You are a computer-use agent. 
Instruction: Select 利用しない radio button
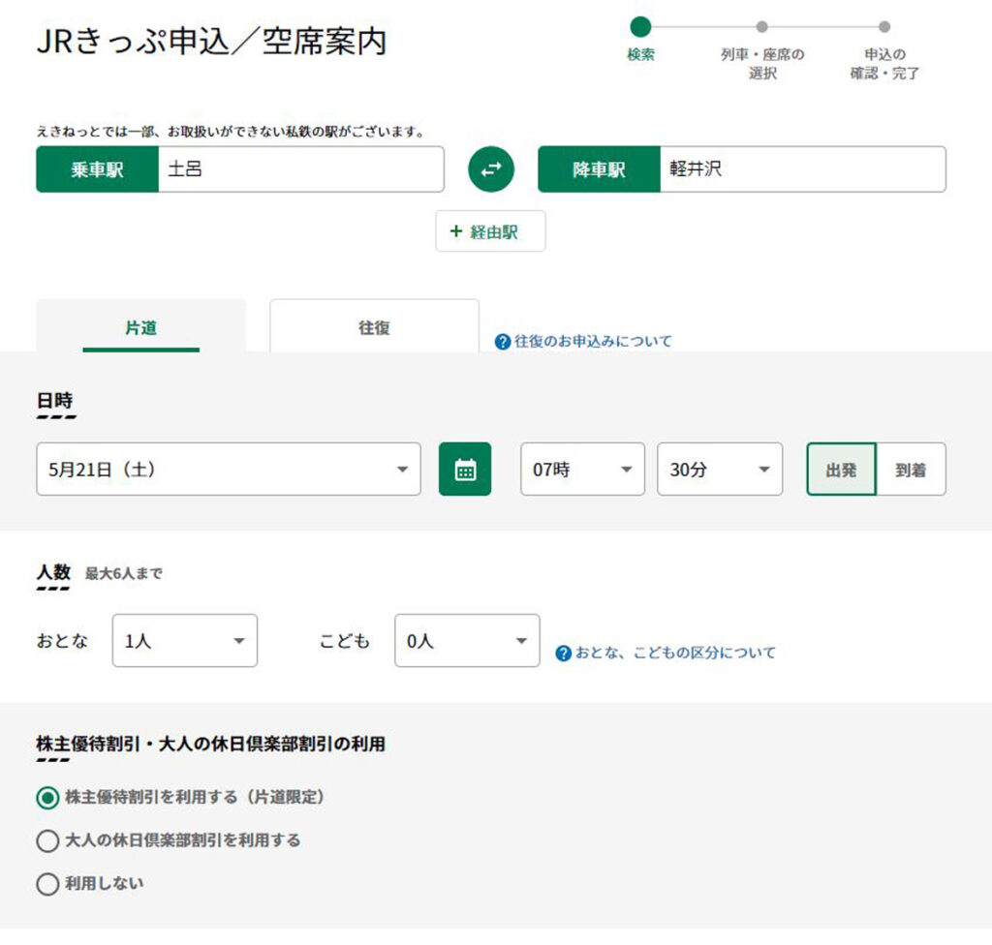[47, 884]
